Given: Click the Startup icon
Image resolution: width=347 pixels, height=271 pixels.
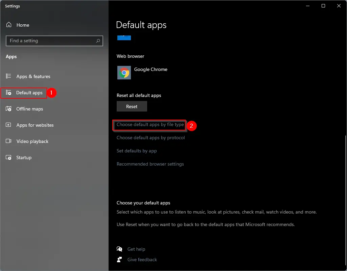Looking at the screenshot, I should (8, 157).
